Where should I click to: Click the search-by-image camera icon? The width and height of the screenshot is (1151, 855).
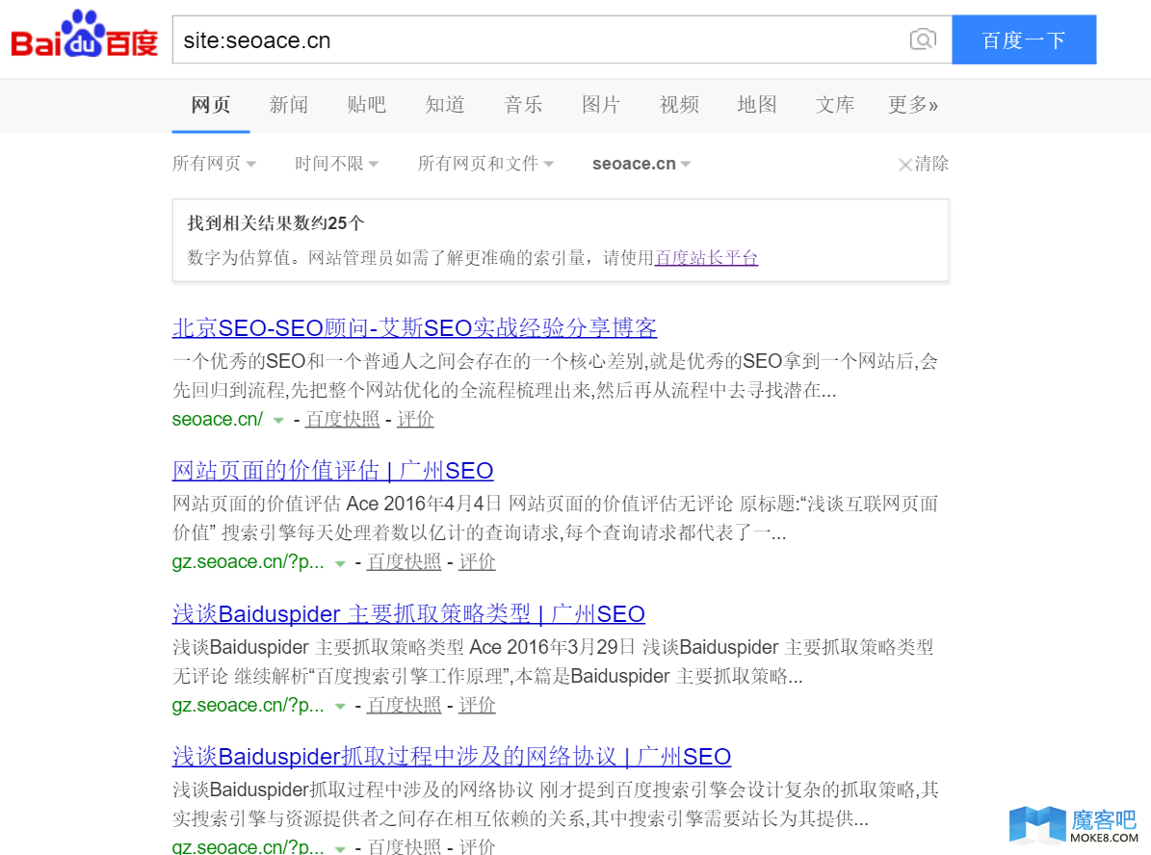coord(923,39)
